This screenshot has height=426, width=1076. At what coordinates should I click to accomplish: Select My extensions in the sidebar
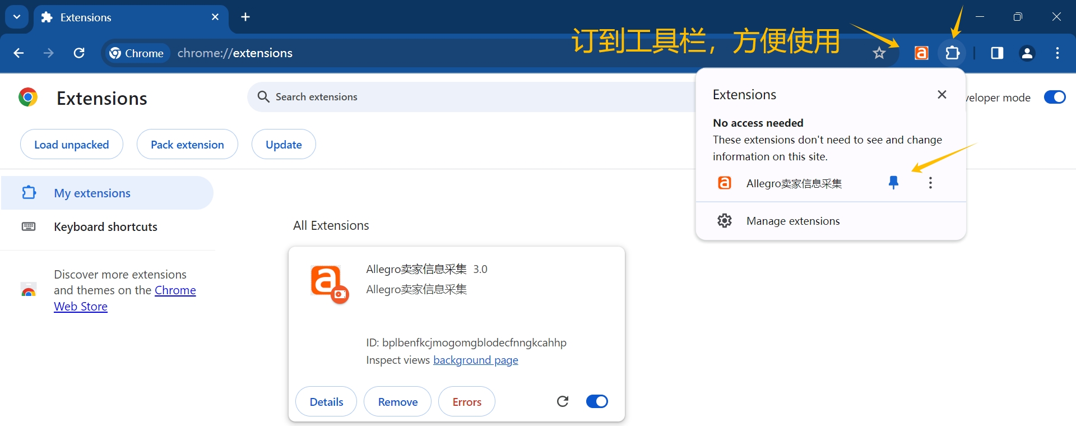tap(107, 193)
